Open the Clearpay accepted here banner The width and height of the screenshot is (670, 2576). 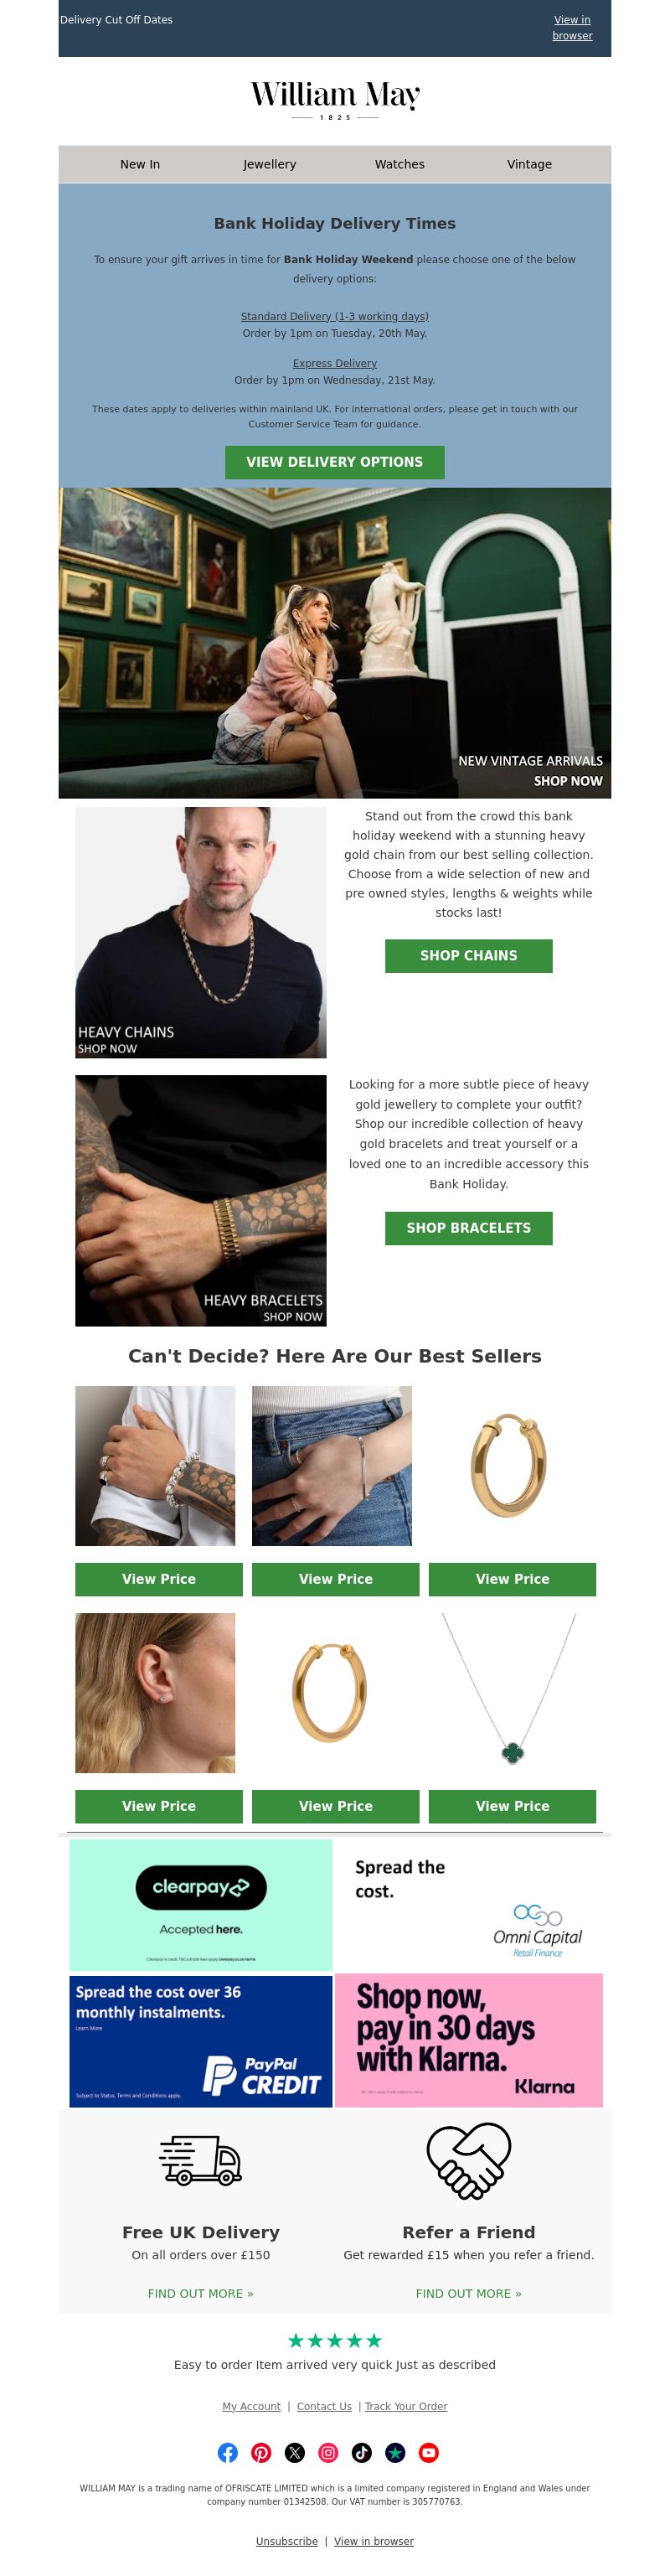[x=201, y=1905]
